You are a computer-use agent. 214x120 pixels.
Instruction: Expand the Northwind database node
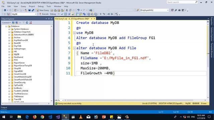pos(9,57)
